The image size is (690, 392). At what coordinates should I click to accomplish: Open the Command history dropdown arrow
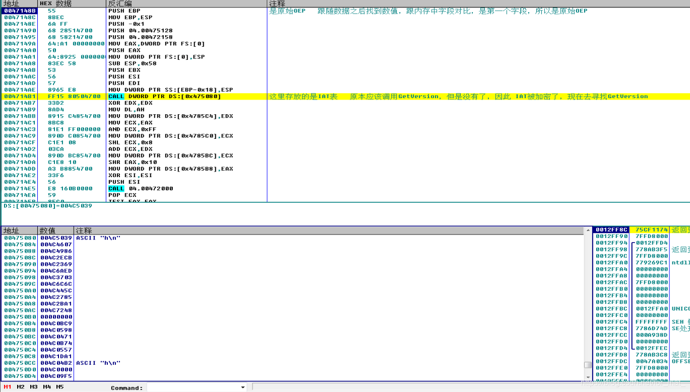tap(243, 387)
